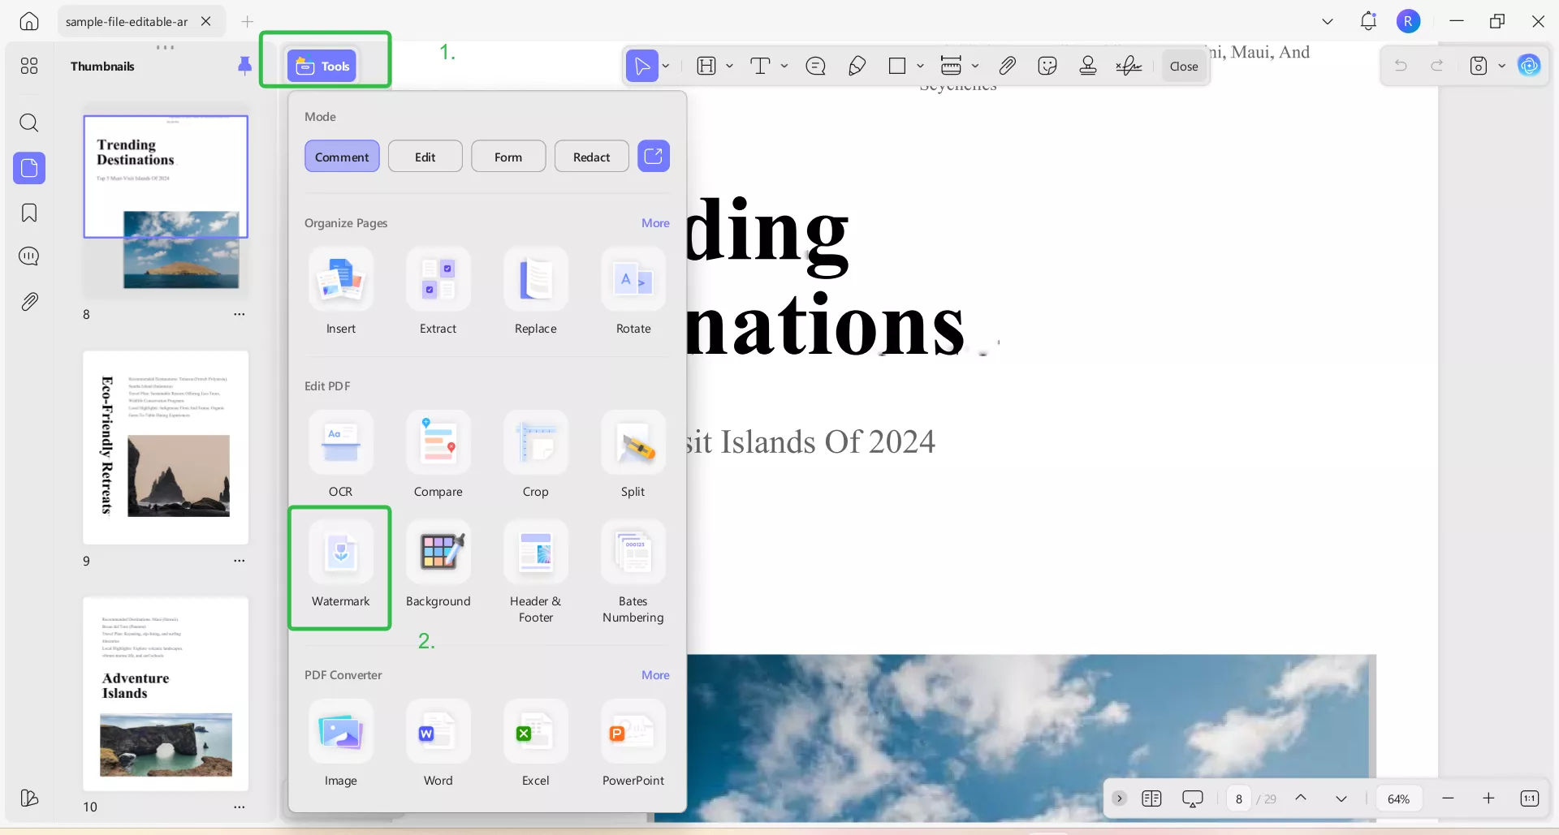The image size is (1559, 835).
Task: Click the measure tool icon
Action: [x=951, y=66]
